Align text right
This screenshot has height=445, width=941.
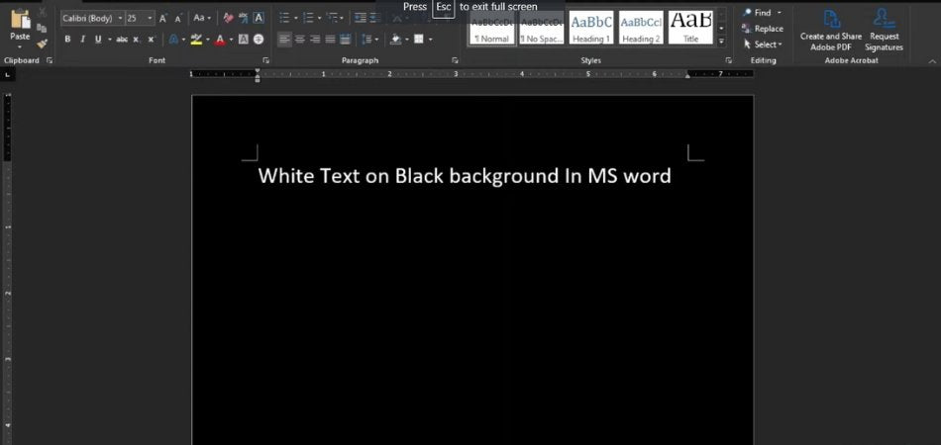[x=315, y=40]
